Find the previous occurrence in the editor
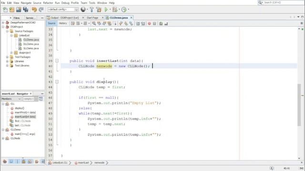 (99, 23)
